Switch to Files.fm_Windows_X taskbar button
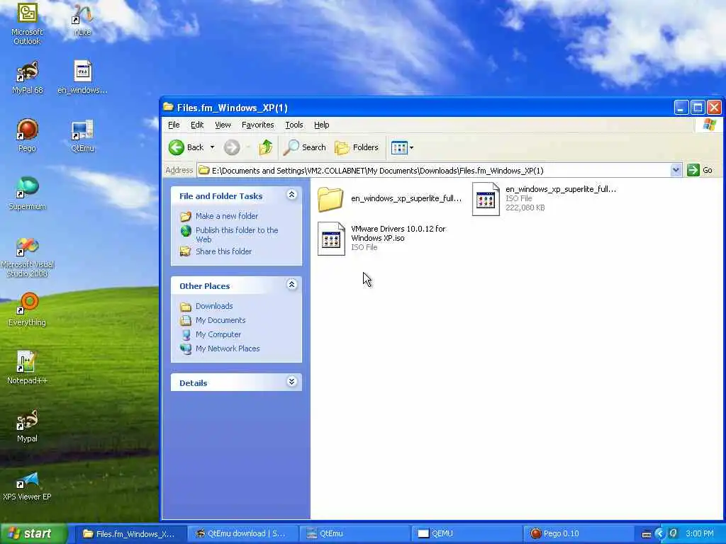This screenshot has height=544, width=726. point(130,534)
